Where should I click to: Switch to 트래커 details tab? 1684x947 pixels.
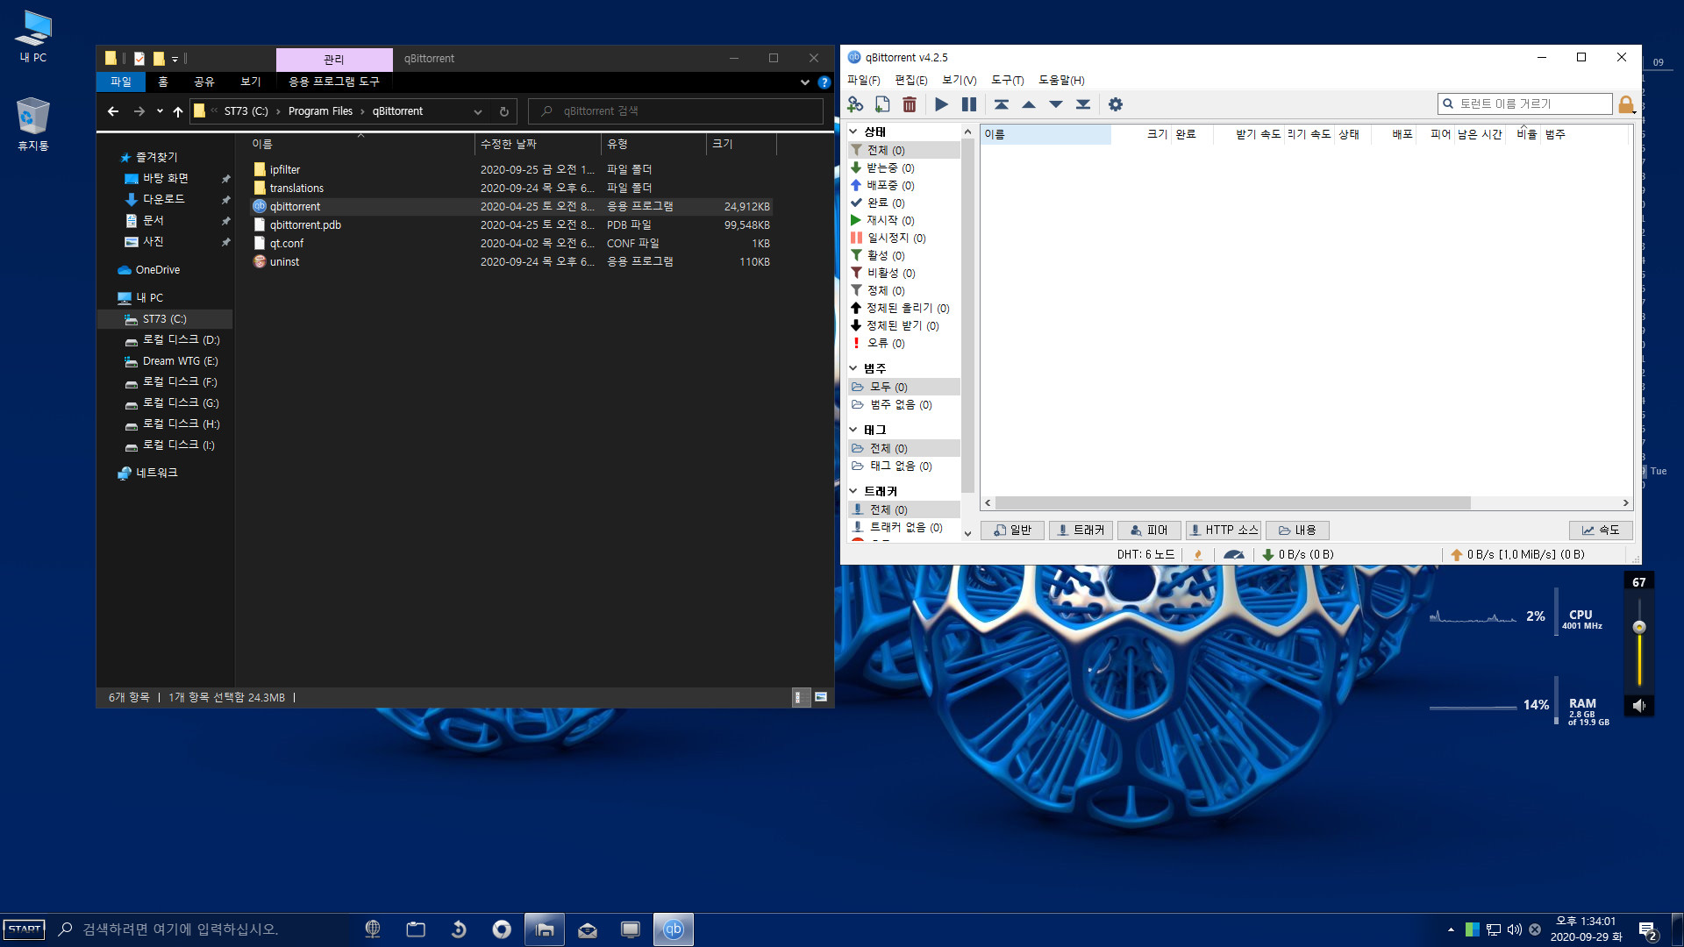pos(1081,530)
